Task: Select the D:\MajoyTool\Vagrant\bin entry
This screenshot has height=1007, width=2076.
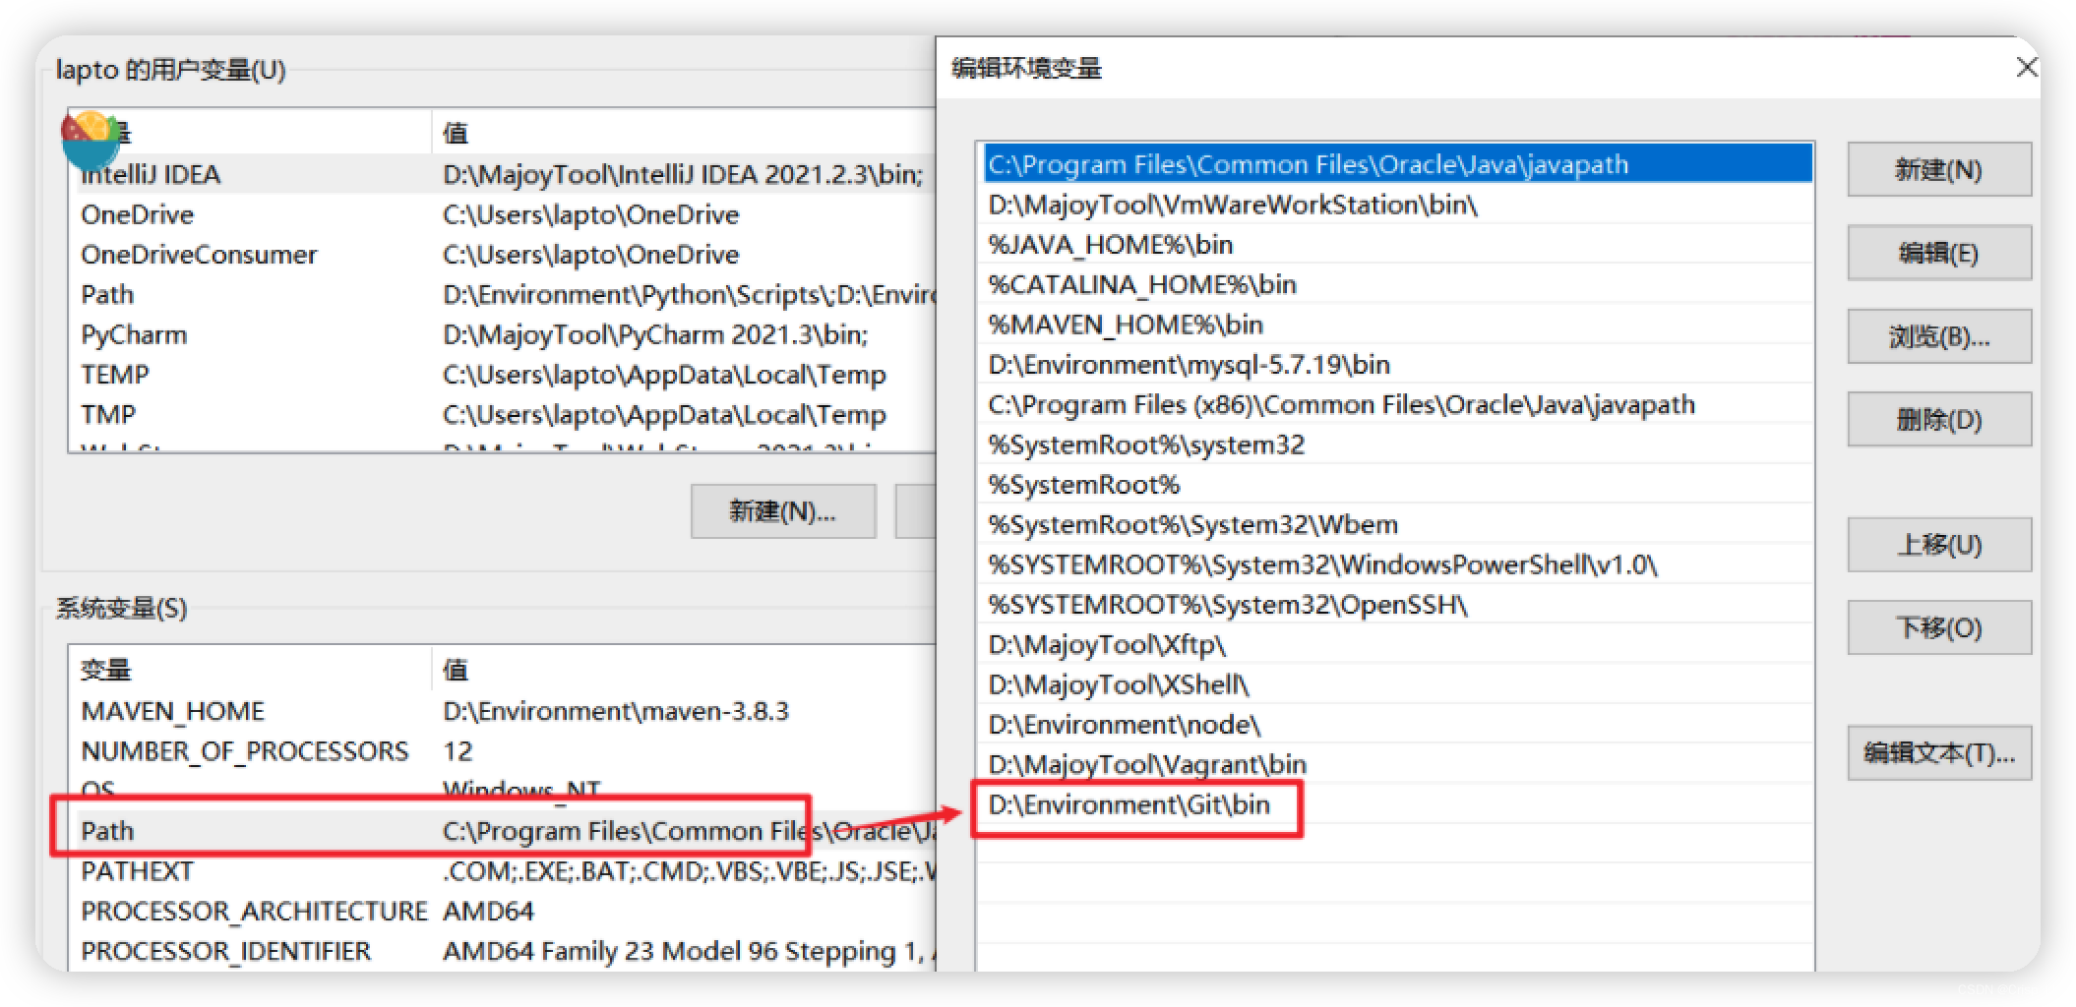Action: pyautogui.click(x=1397, y=765)
